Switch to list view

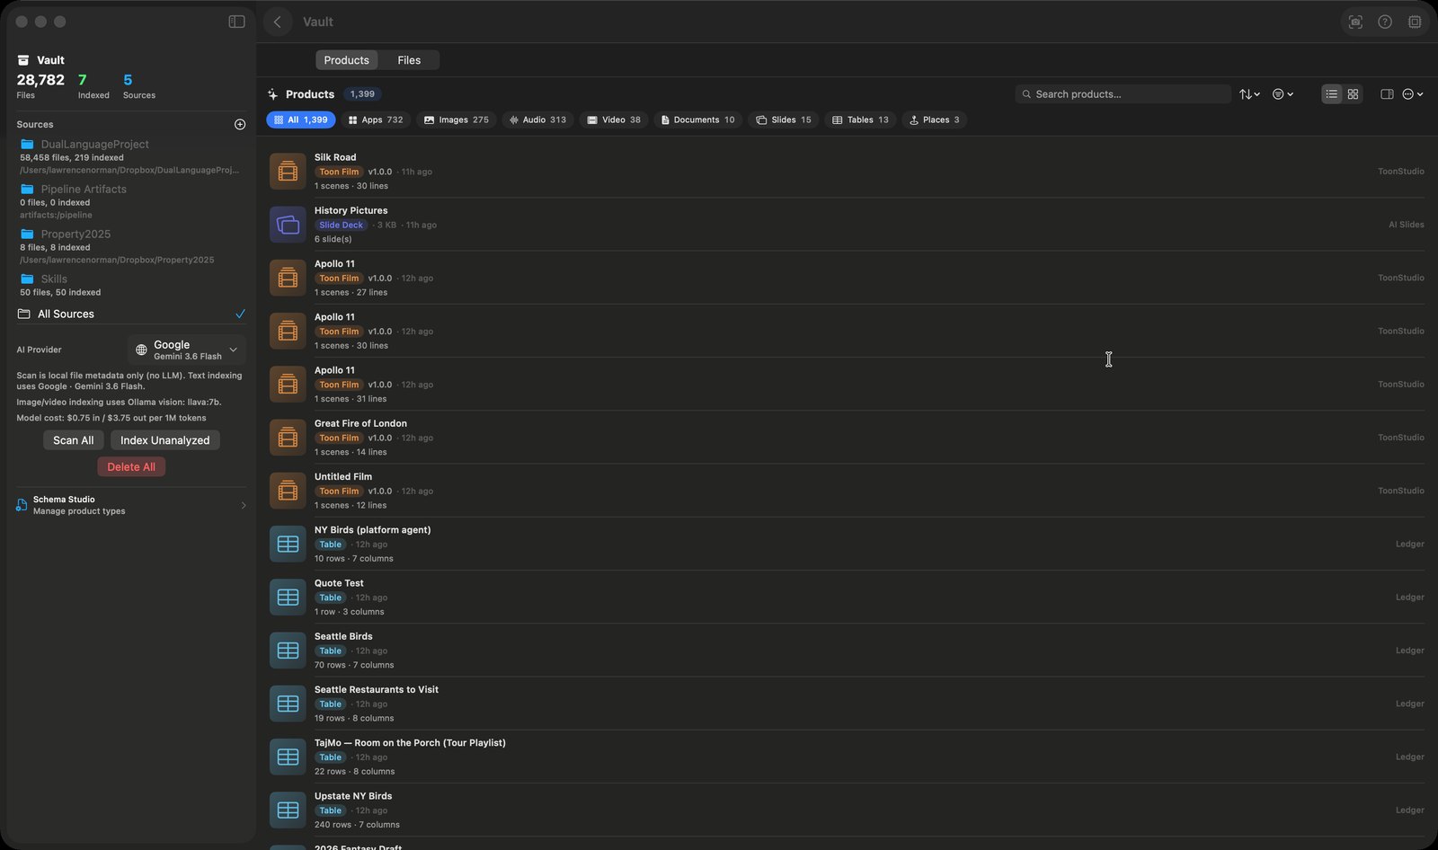pos(1332,94)
